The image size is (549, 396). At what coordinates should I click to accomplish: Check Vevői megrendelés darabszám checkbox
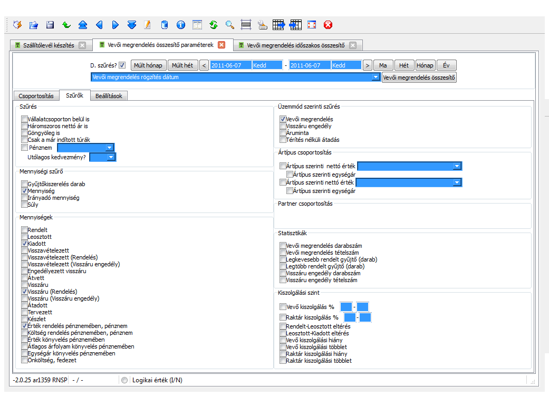(283, 245)
